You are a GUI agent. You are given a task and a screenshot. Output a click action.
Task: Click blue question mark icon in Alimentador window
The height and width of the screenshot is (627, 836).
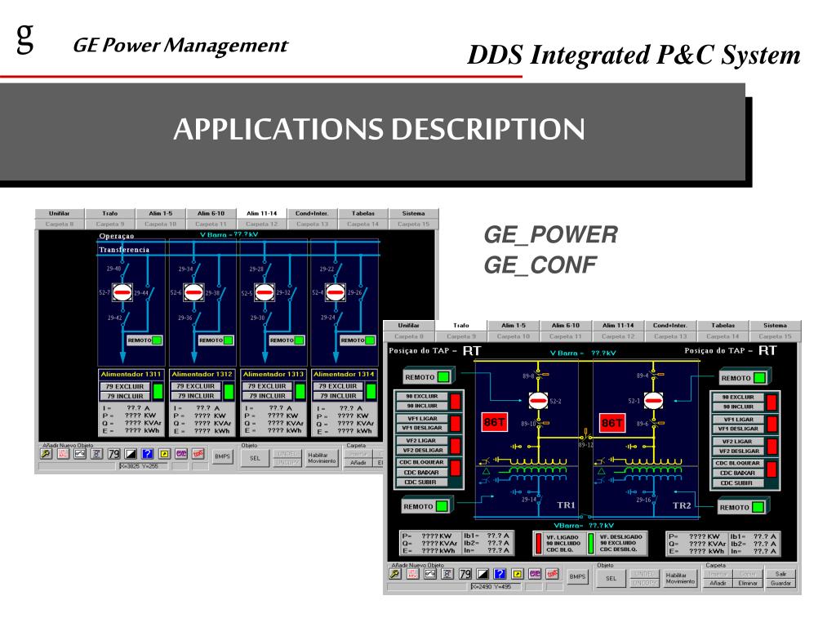(148, 454)
